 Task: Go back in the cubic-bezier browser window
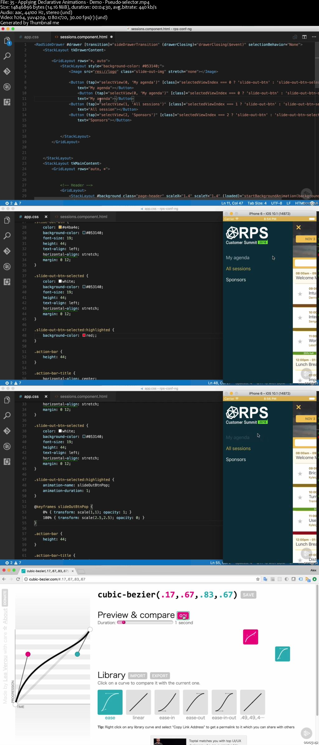[x=4, y=579]
